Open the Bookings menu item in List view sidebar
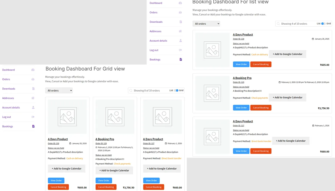The width and height of the screenshot is (335, 191). tap(155, 60)
